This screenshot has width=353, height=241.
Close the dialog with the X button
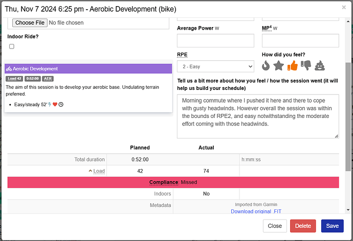click(344, 8)
